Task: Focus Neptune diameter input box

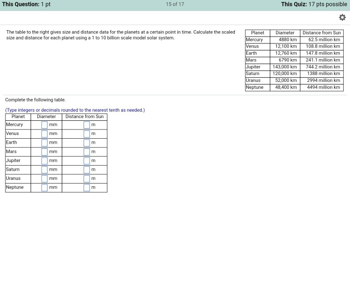Action: [x=44, y=188]
